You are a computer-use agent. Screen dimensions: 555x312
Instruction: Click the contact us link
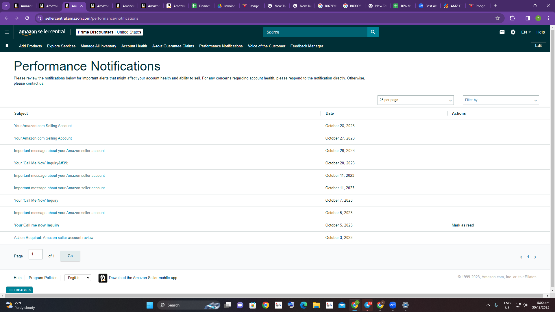(x=35, y=83)
